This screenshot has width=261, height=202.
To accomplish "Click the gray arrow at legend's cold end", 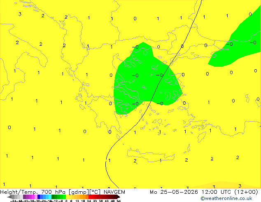I will tap(9, 197).
